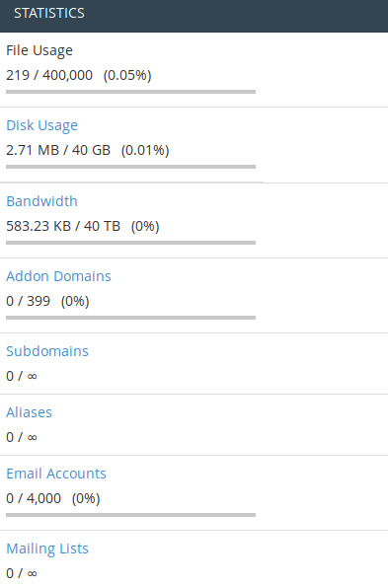
Task: Select the Aliases link
Action: tap(30, 412)
